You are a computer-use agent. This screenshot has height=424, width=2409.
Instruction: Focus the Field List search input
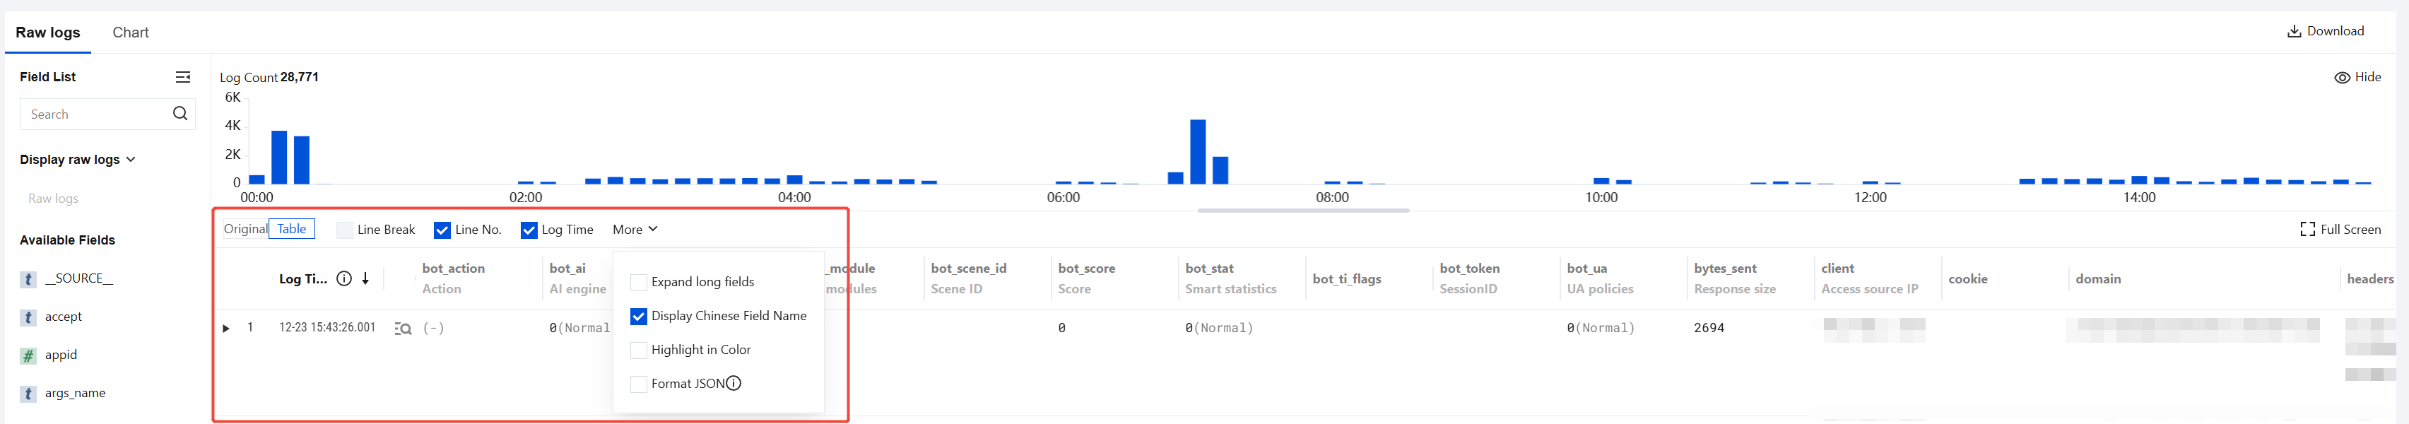93,114
